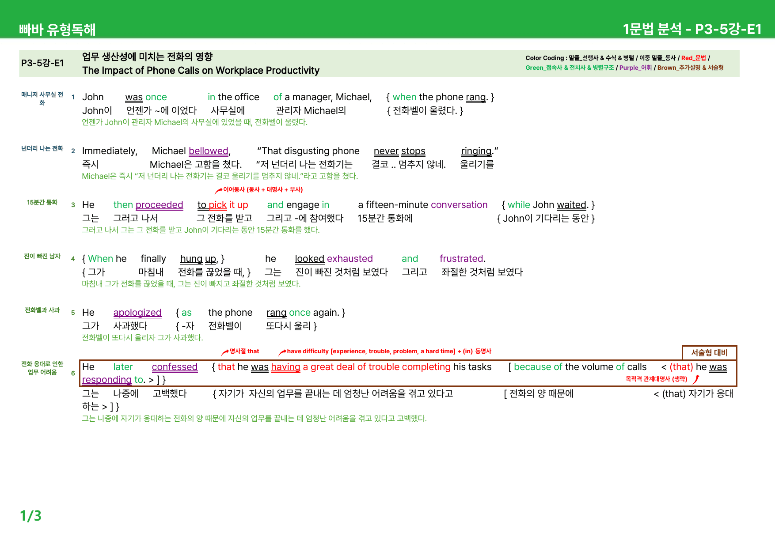Click the green translation line of sentence 6
This screenshot has width=775, height=548.
pyautogui.click(x=254, y=419)
